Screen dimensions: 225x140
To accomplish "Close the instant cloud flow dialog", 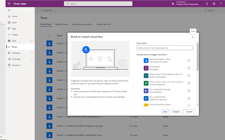I will coord(193,37).
